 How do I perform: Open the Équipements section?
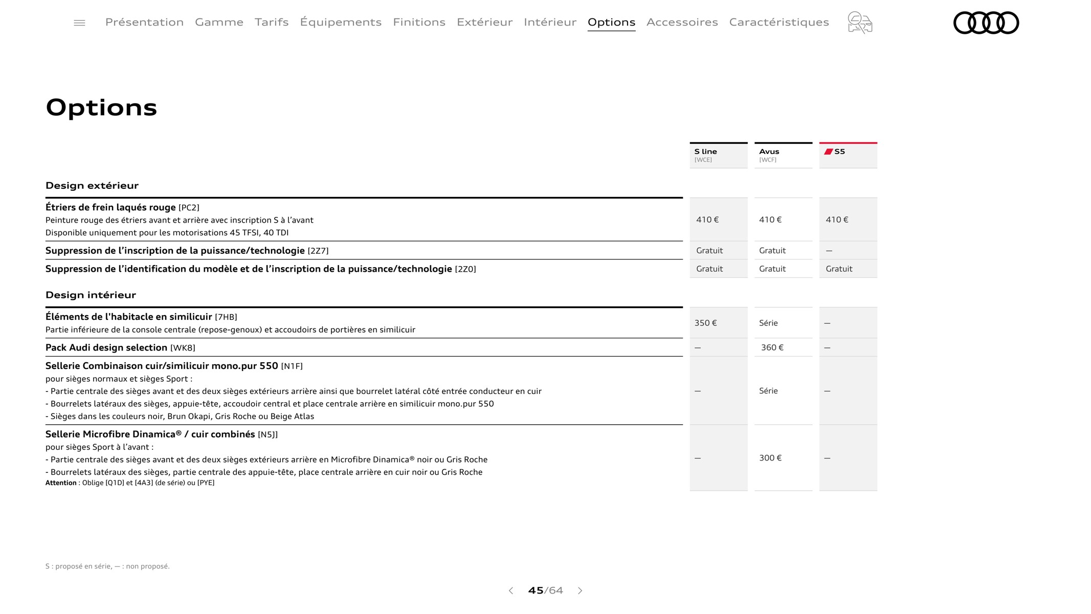(x=341, y=22)
